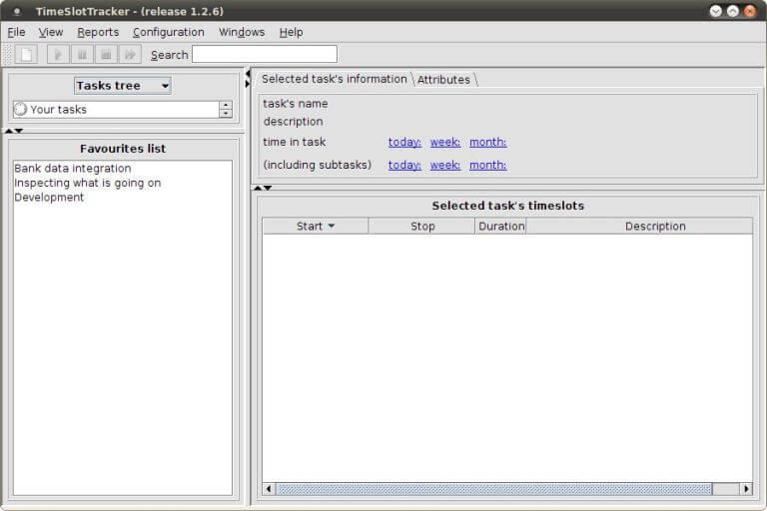Open the Tasks tree dropdown

pos(123,86)
